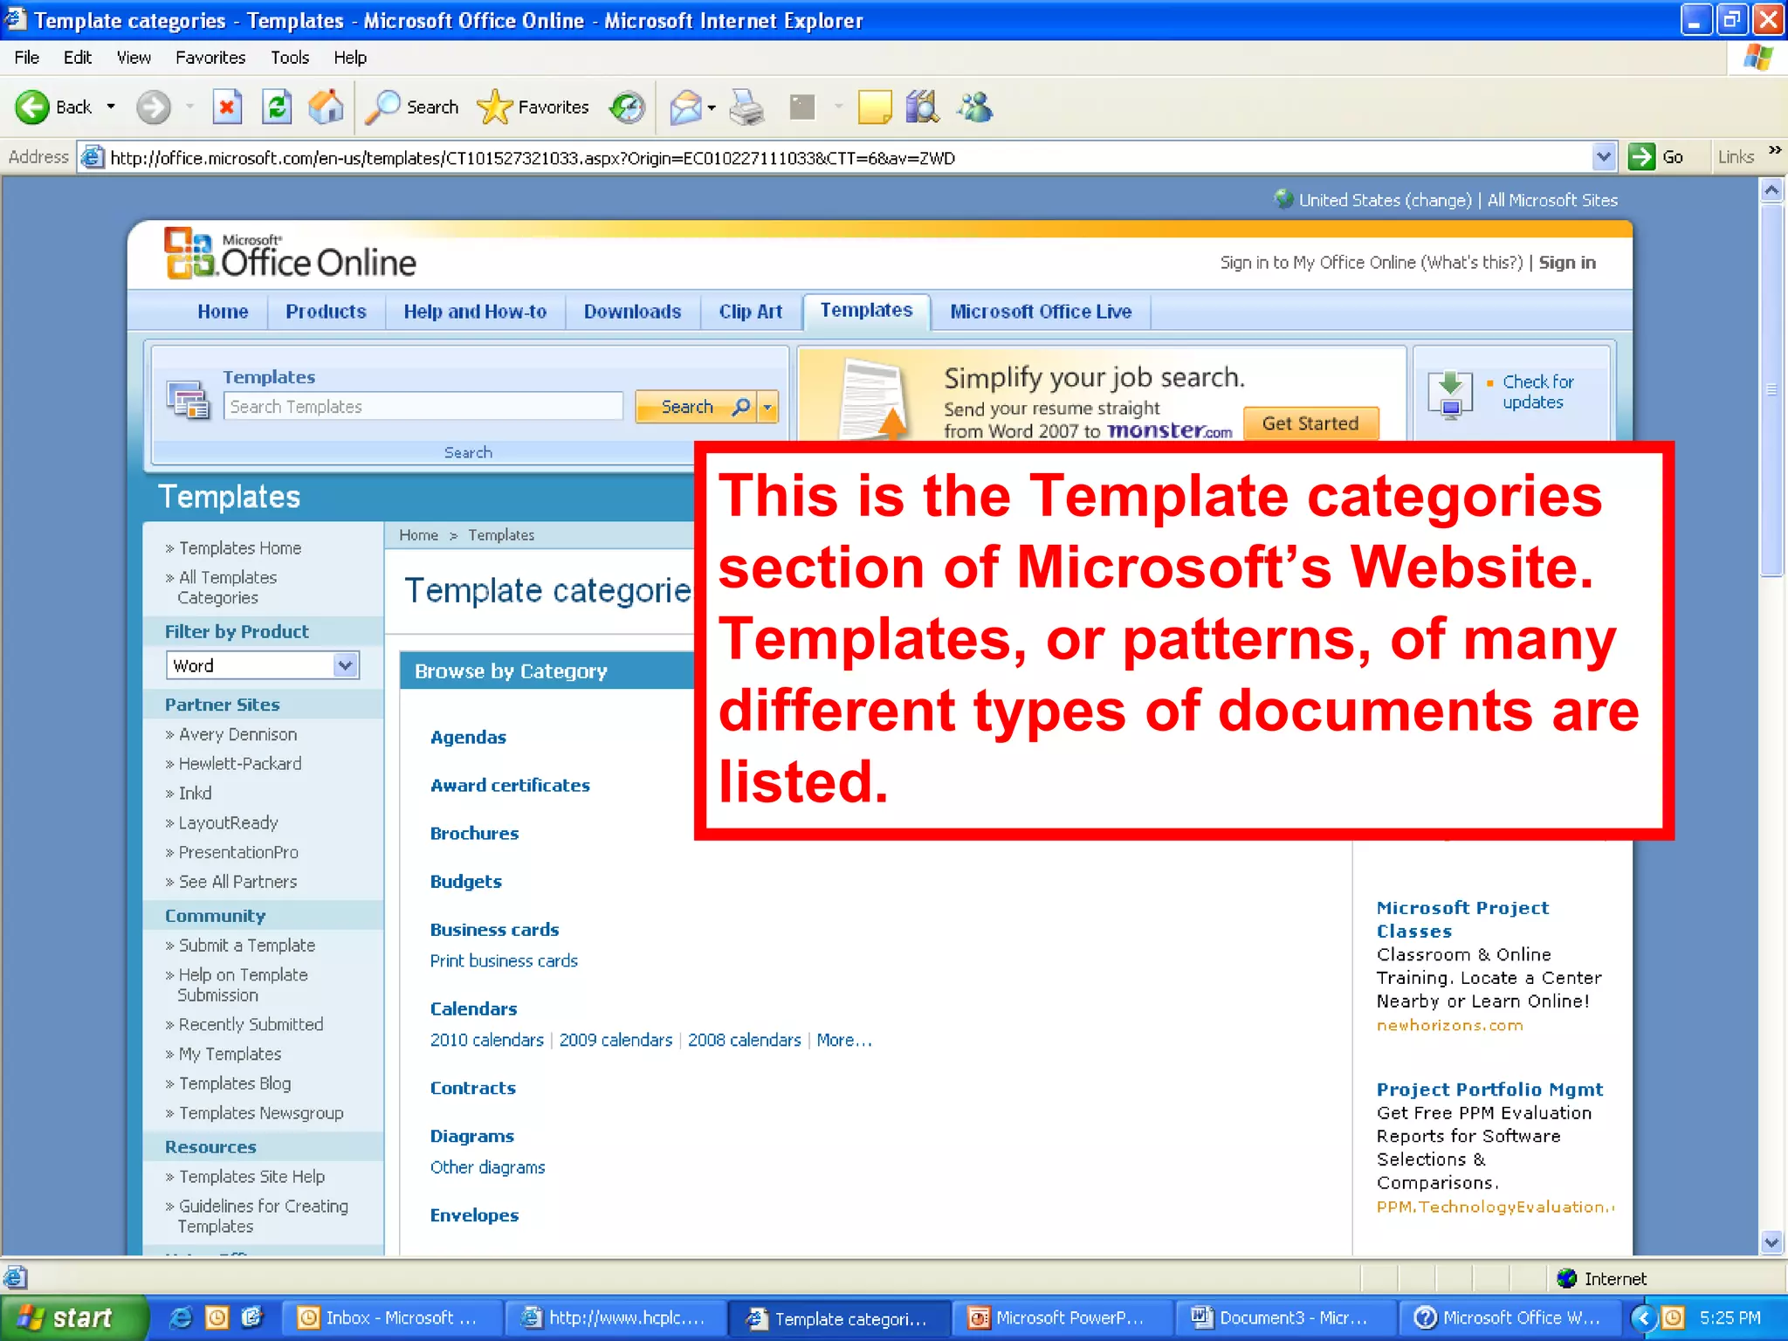Expand the Back history dropdown arrow

point(111,107)
